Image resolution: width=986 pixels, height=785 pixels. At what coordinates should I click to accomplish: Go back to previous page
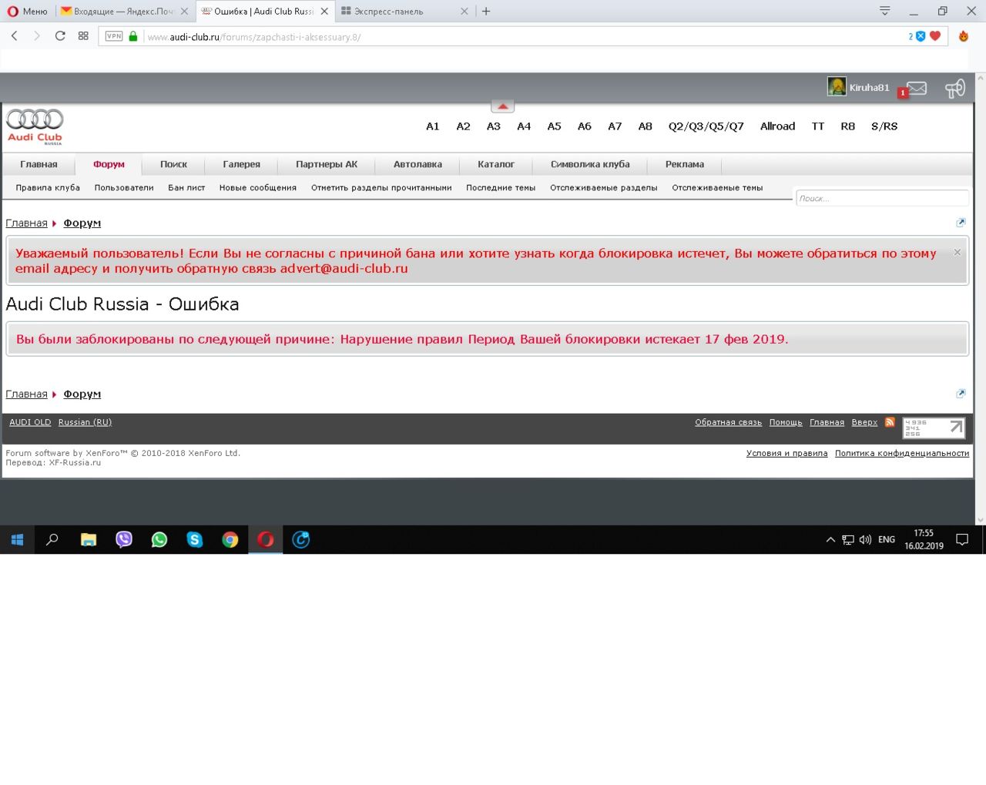[x=14, y=36]
